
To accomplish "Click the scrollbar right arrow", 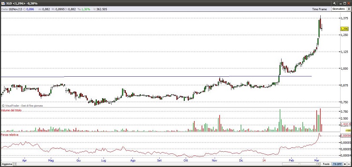I will 318,164.
